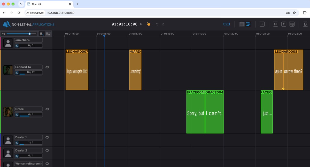Click the Non-Lethal Applications logo
This screenshot has width=310, height=167.
[28, 24]
